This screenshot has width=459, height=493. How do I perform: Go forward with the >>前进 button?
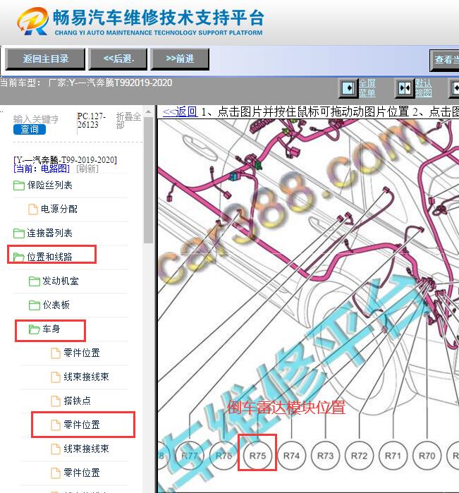click(180, 59)
